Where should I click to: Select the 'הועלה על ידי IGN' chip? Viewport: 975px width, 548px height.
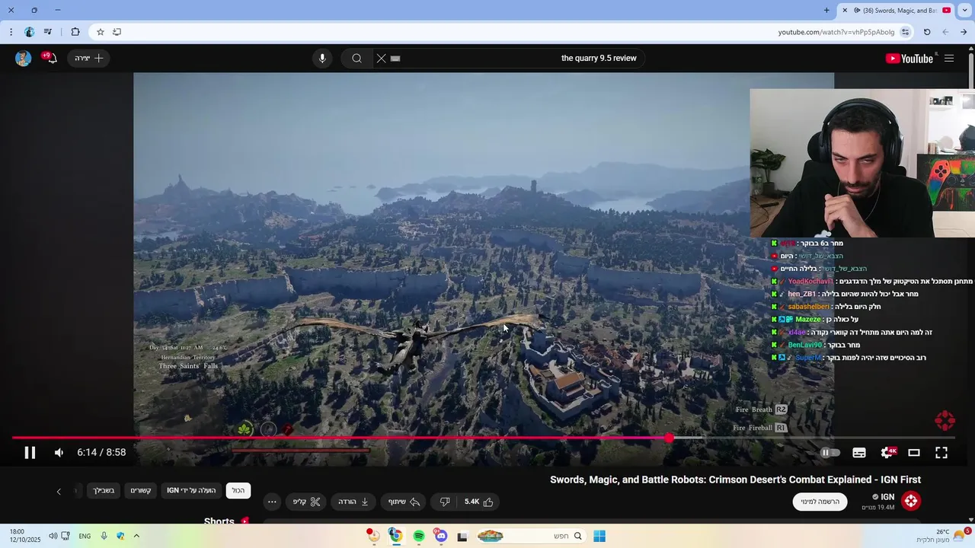point(191,491)
